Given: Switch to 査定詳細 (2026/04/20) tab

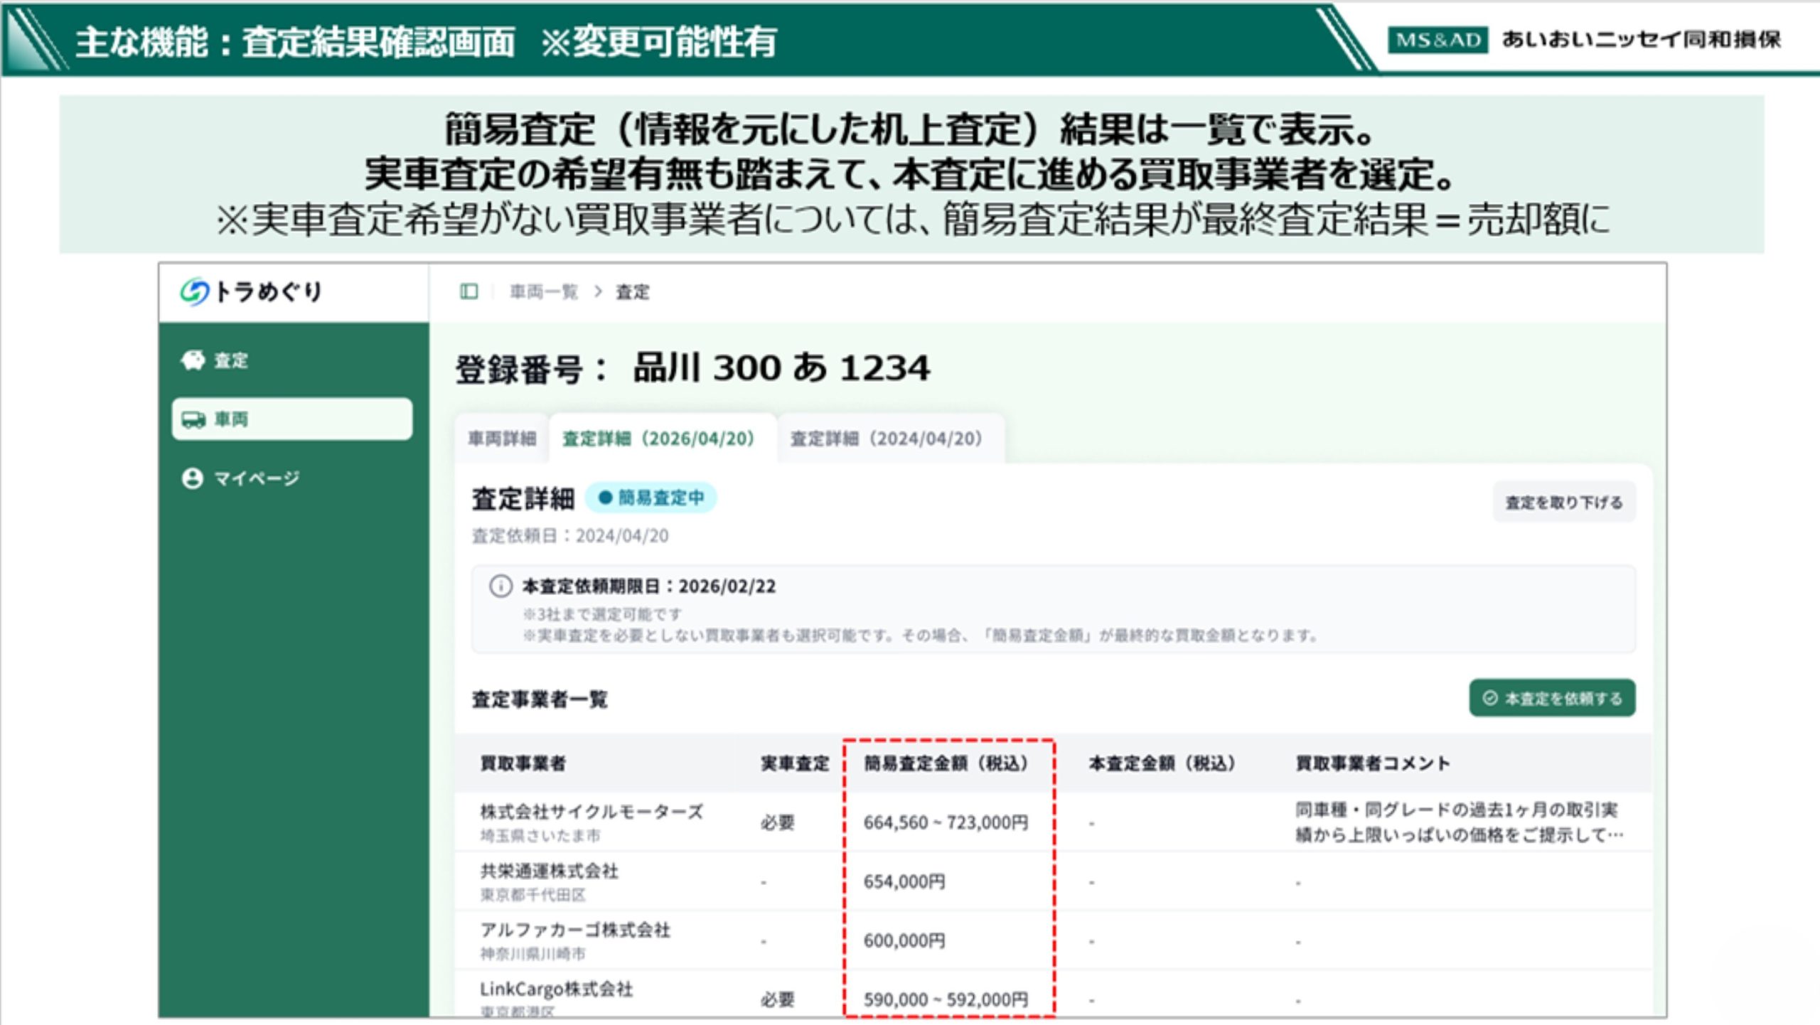Looking at the screenshot, I should pos(658,439).
